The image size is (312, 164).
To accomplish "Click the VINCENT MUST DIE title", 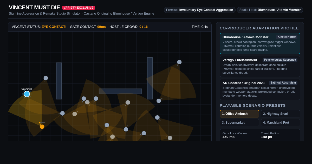I will (34, 8).
